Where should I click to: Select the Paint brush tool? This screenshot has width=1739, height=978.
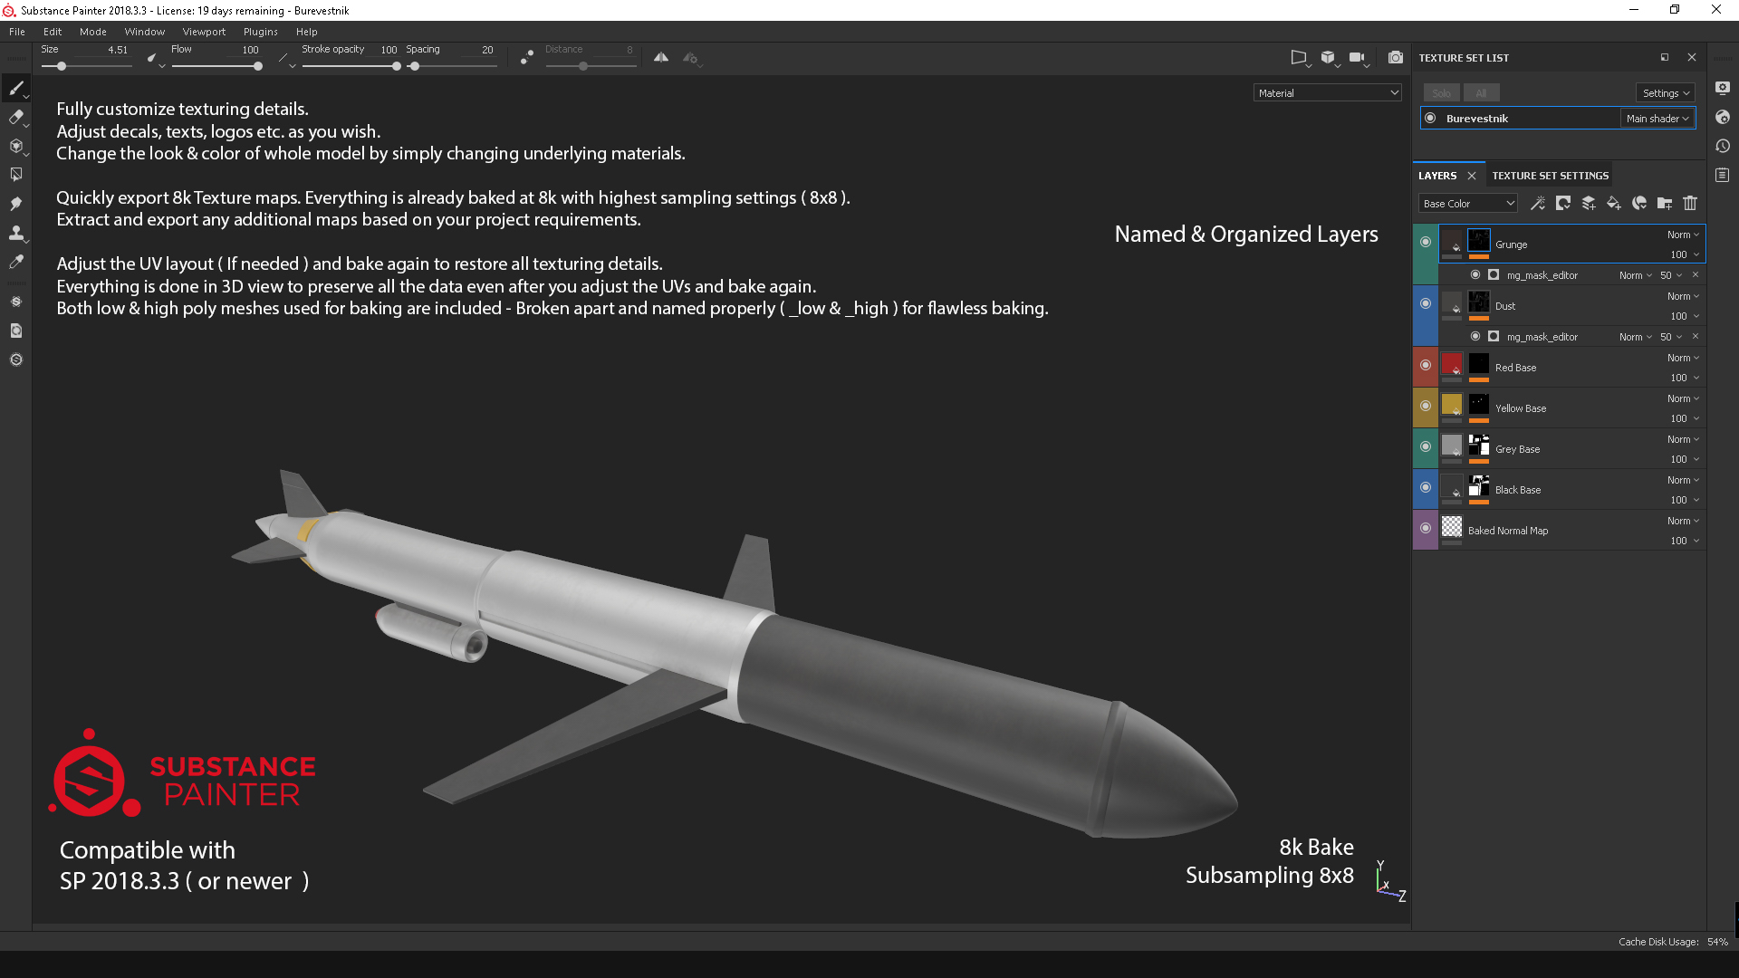coord(16,88)
